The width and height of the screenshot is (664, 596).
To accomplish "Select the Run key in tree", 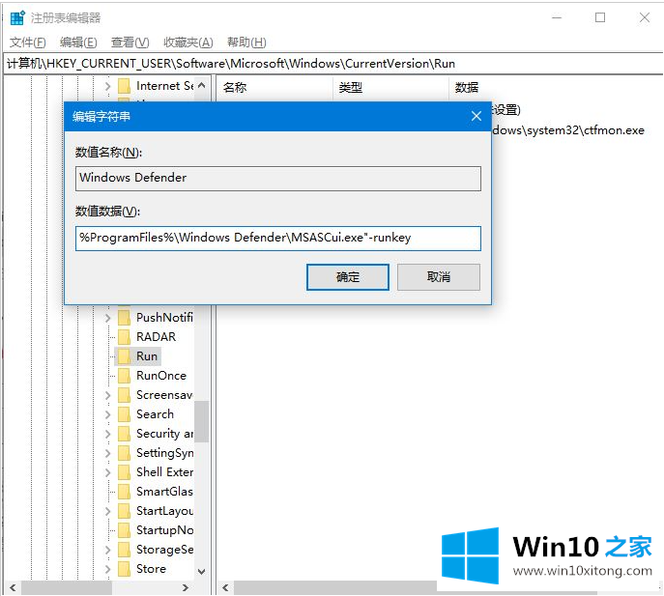I will (x=147, y=356).
